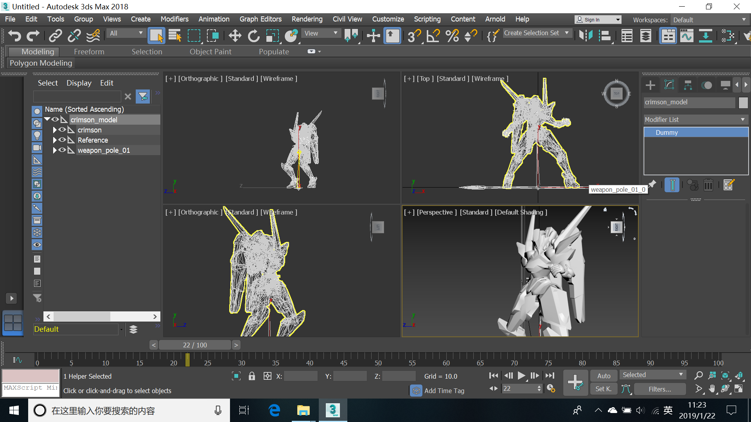The image size is (751, 422).
Task: Click the Set K. button
Action: [x=604, y=389]
